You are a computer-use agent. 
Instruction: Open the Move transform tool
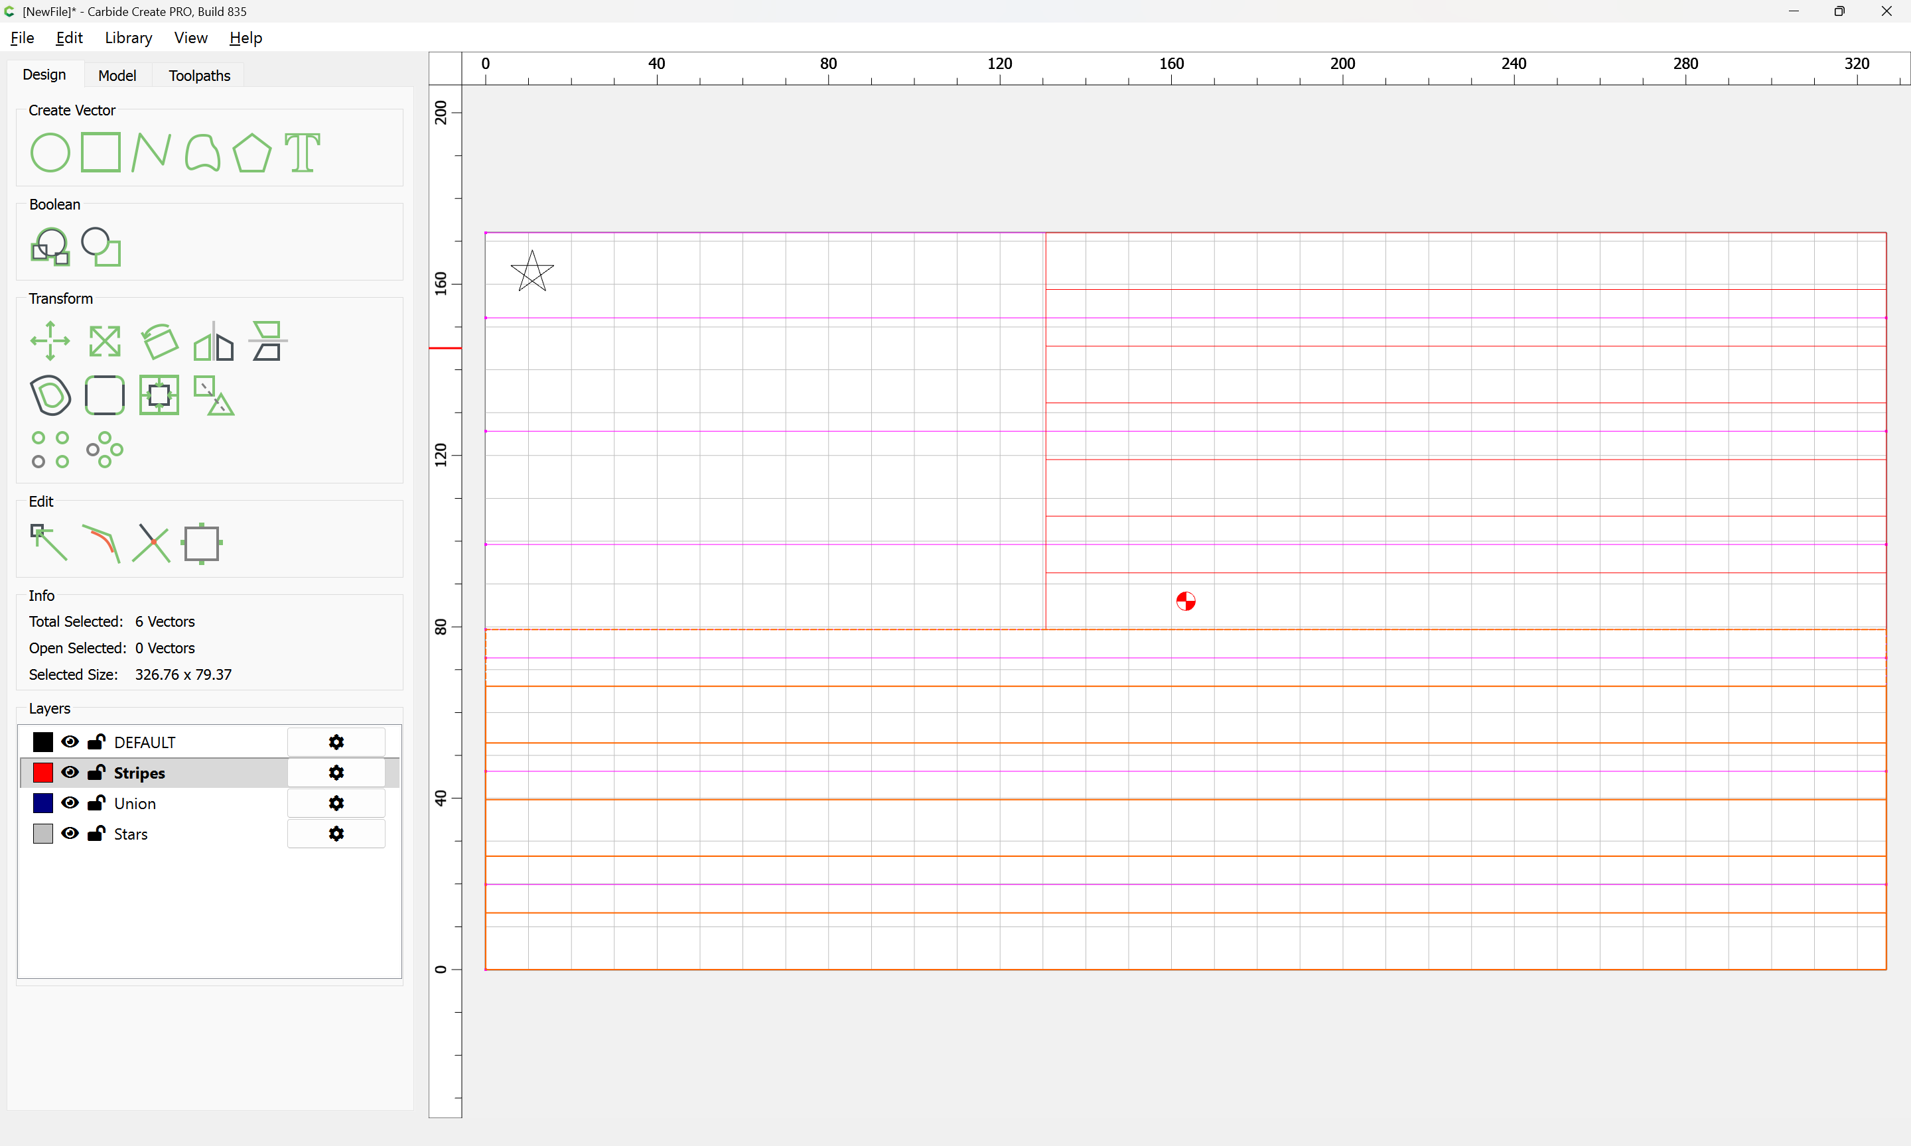[50, 341]
